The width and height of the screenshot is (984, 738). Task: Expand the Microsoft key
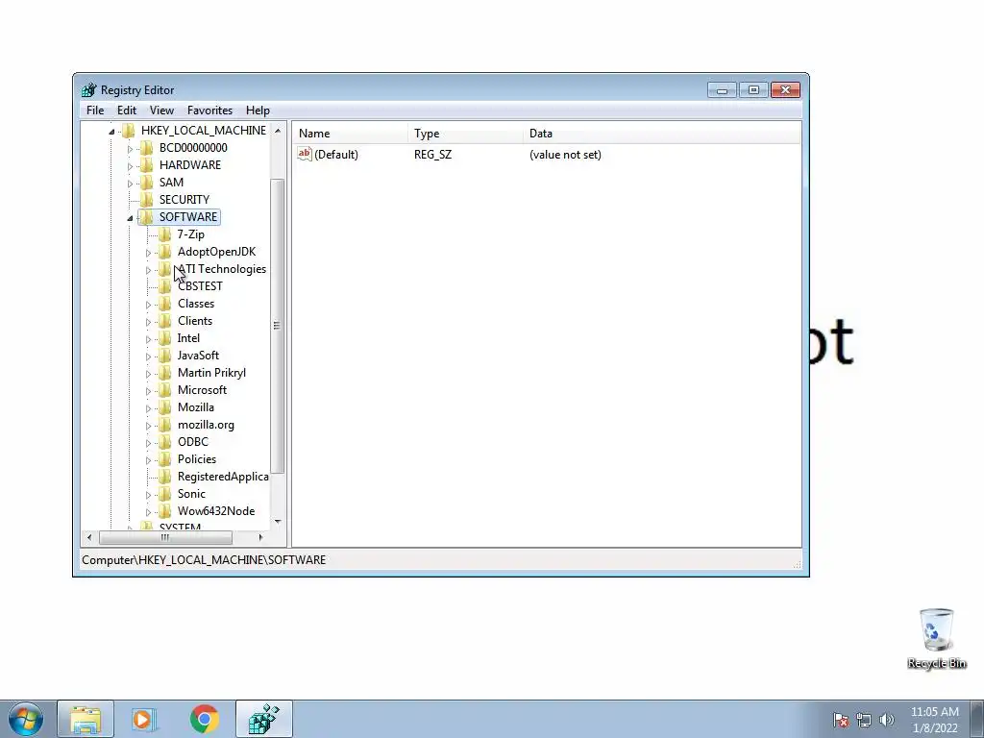[148, 391]
